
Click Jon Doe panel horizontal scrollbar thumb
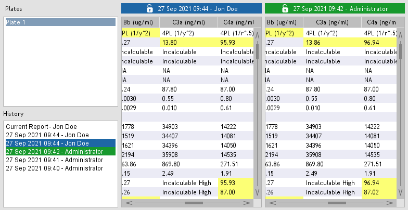194,203
